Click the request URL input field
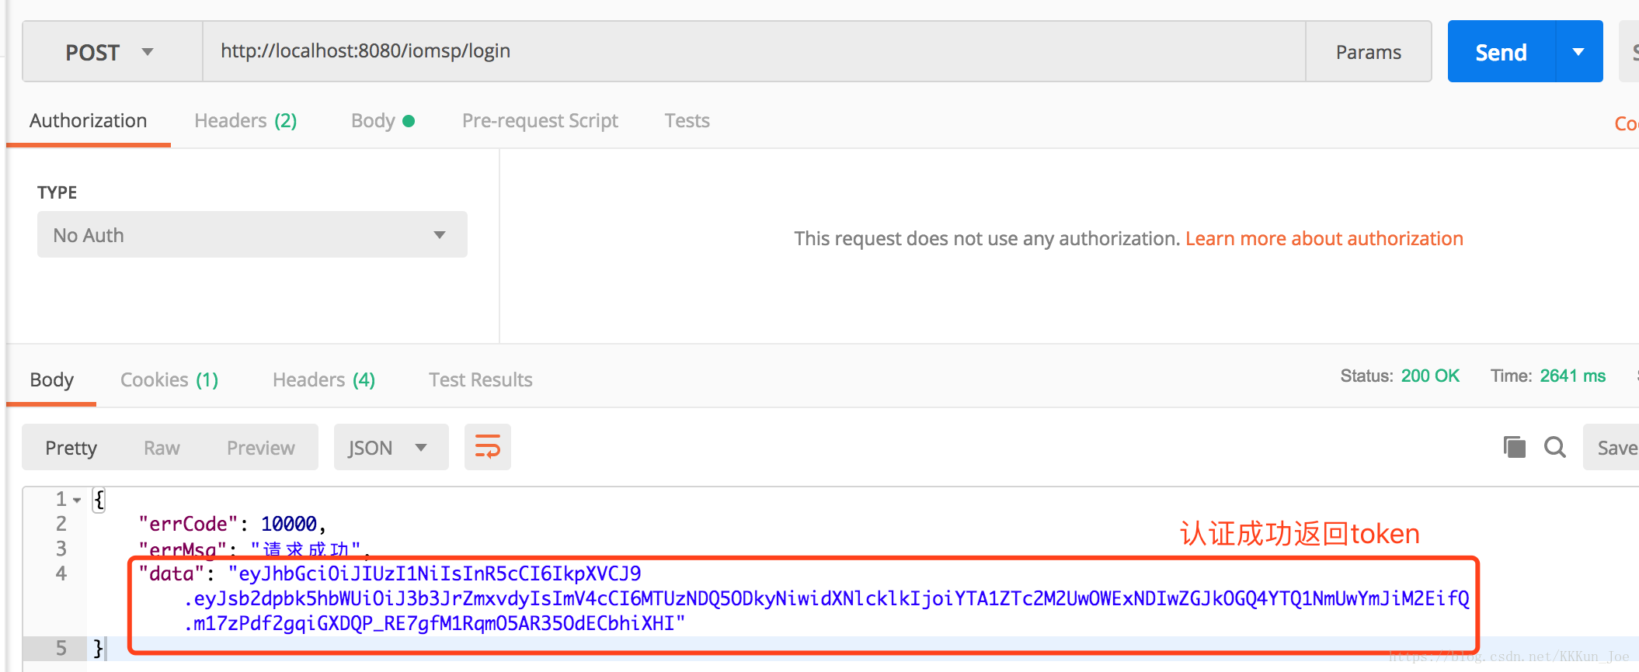 click(x=753, y=51)
